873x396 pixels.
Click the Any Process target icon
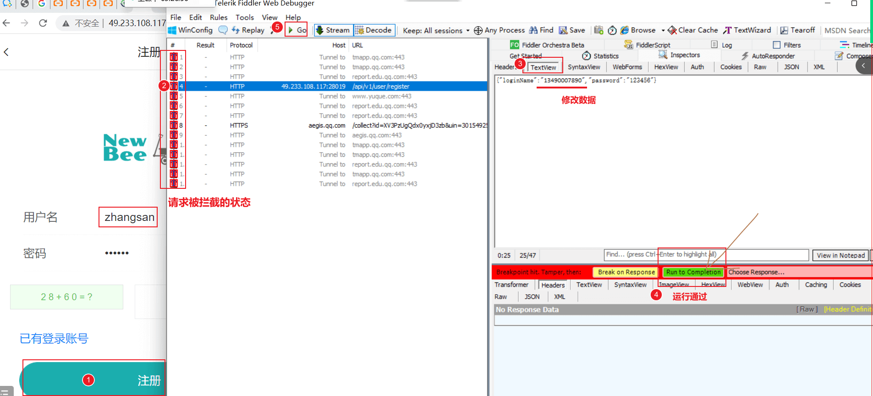point(478,30)
